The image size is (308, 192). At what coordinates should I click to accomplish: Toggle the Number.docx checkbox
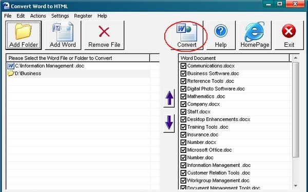(183, 143)
